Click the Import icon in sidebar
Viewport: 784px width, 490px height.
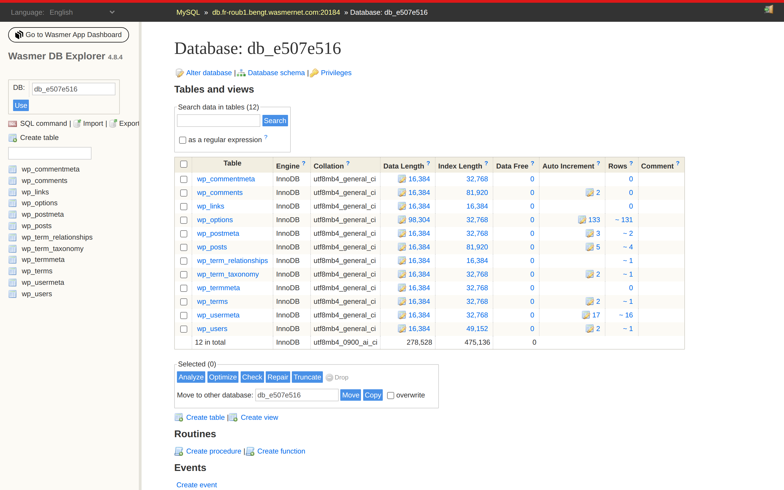tap(77, 124)
